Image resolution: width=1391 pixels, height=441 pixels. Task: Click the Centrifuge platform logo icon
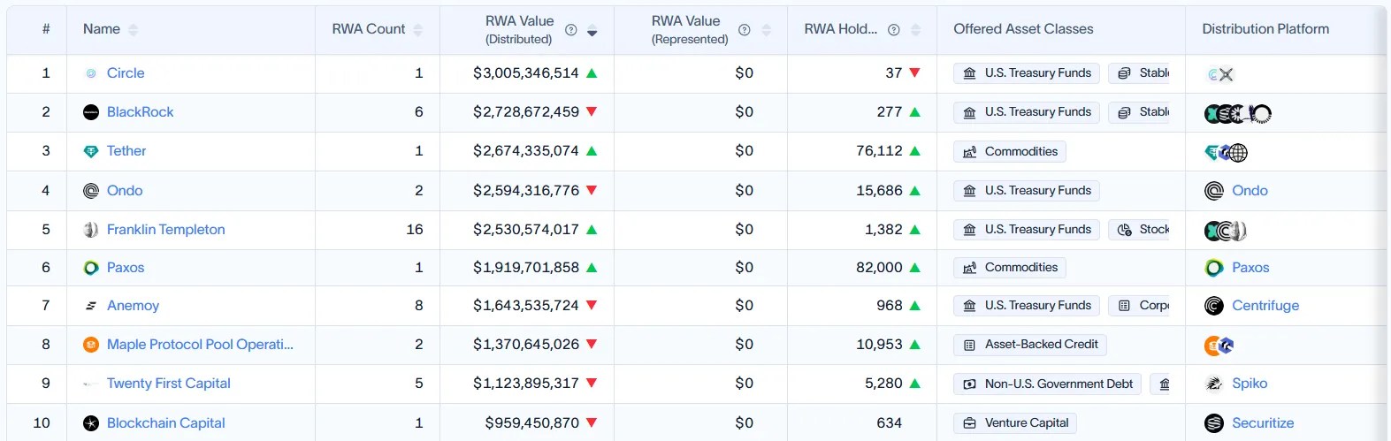pyautogui.click(x=1214, y=306)
